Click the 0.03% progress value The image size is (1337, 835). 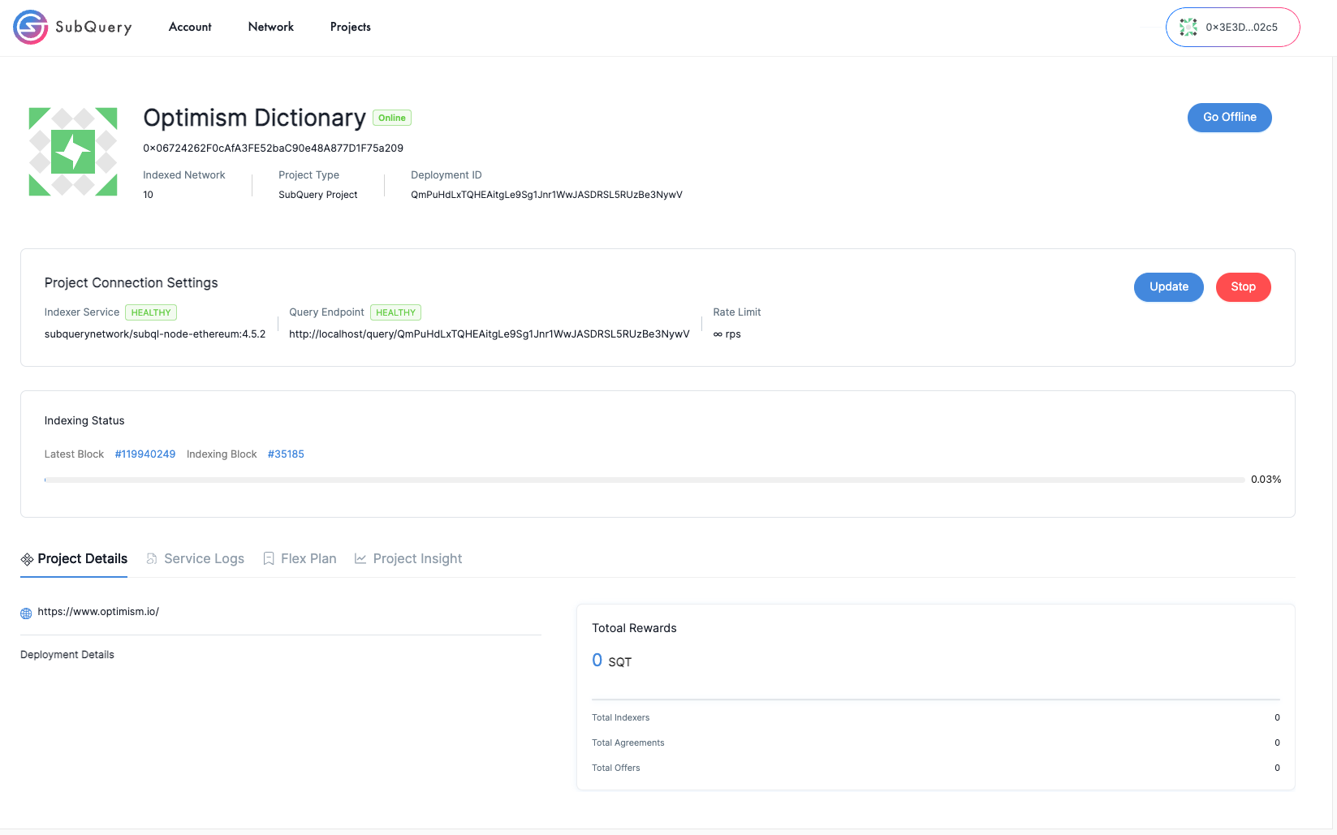coord(1266,480)
